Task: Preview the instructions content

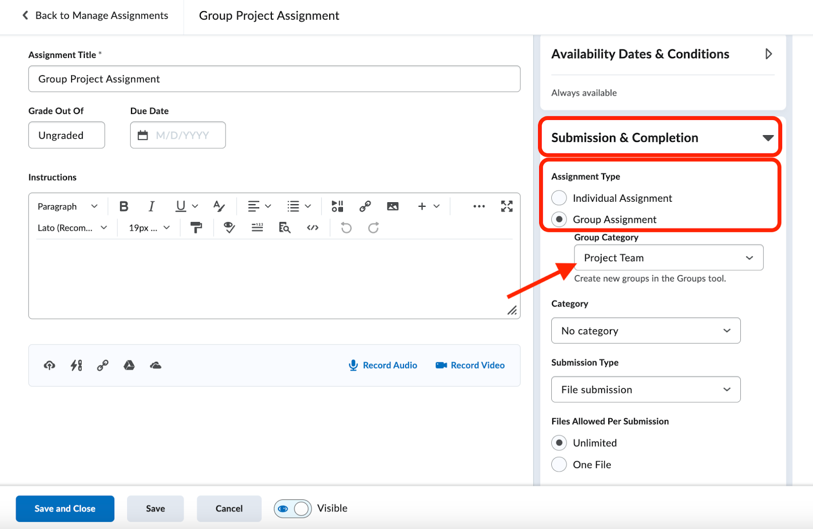Action: [x=285, y=228]
